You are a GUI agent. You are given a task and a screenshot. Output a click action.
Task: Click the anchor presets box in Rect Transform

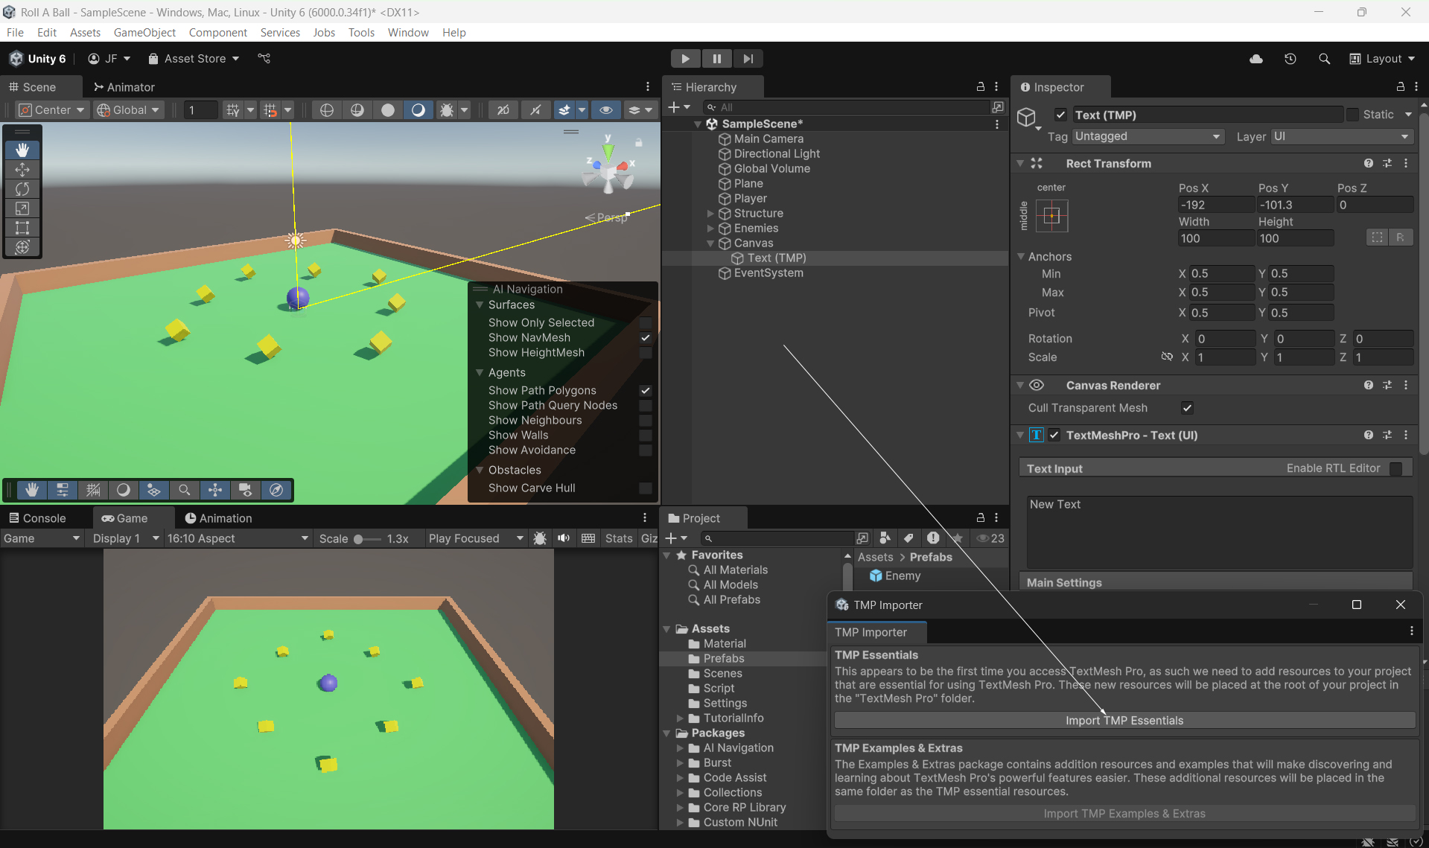1051,216
